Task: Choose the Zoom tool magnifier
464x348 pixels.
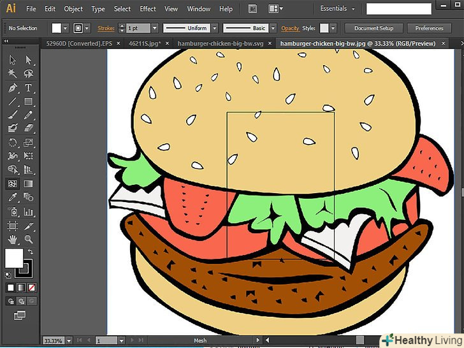Action: (x=29, y=240)
